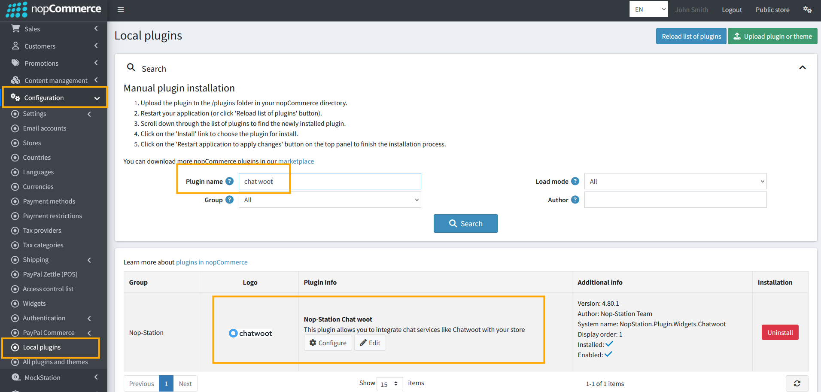Viewport: 821px width, 392px height.
Task: Open Payment methods in the sidebar
Action: click(49, 201)
